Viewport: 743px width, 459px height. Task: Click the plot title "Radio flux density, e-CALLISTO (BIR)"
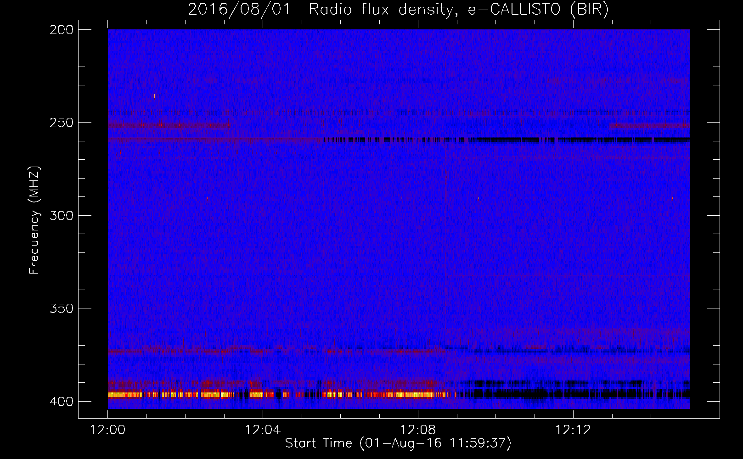point(458,10)
